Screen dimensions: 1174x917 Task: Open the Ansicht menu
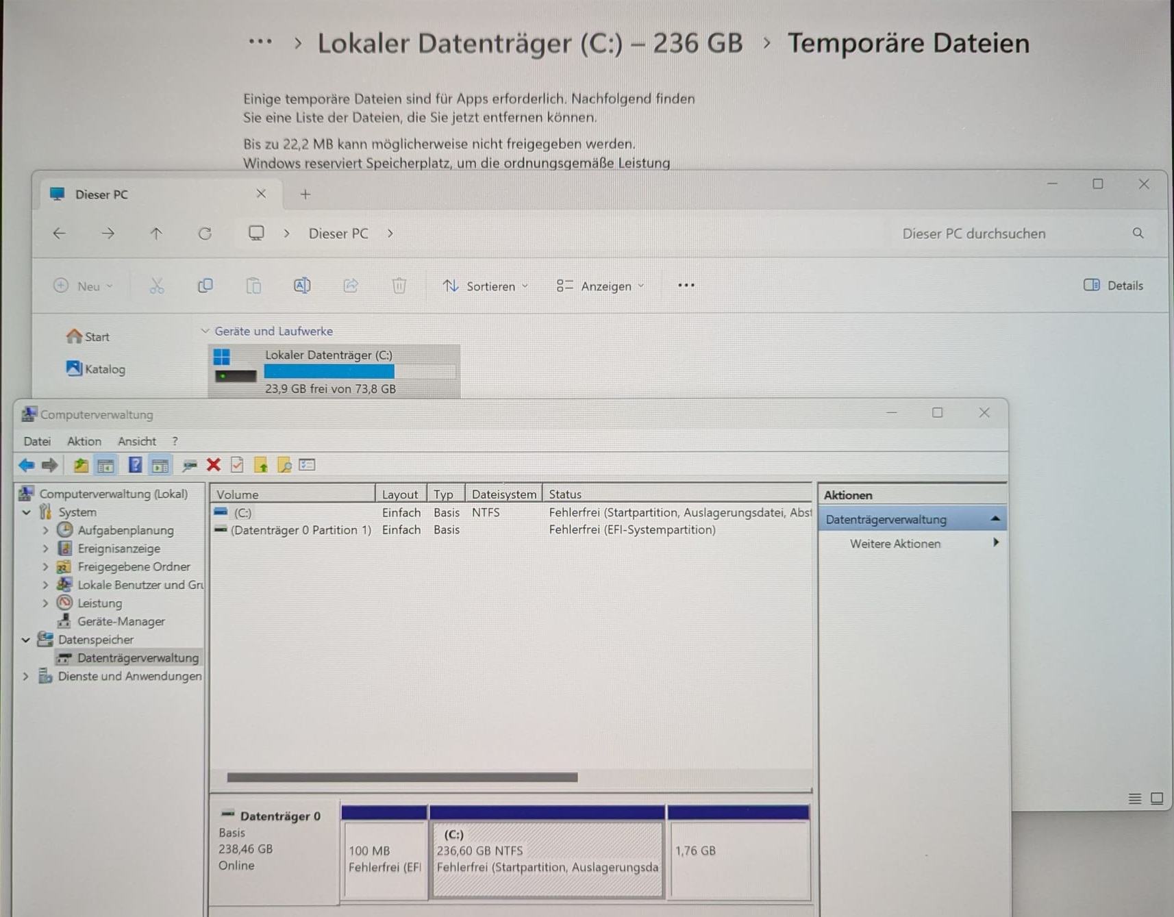pyautogui.click(x=137, y=442)
